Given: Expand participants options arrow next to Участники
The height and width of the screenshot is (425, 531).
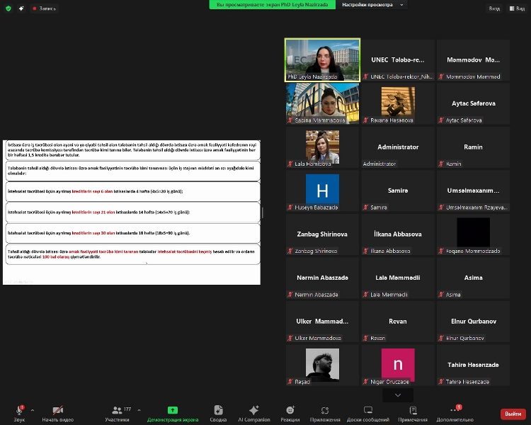Looking at the screenshot, I should [x=139, y=409].
